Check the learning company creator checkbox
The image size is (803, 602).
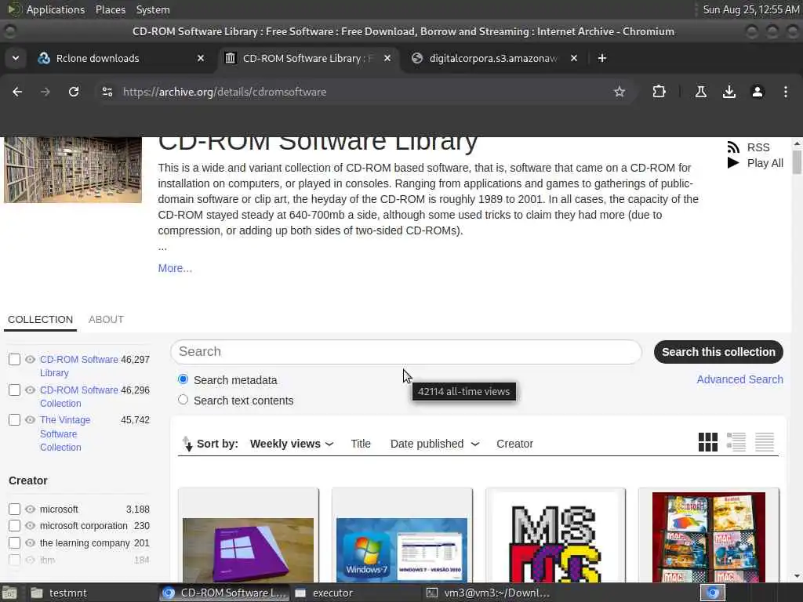(x=14, y=542)
